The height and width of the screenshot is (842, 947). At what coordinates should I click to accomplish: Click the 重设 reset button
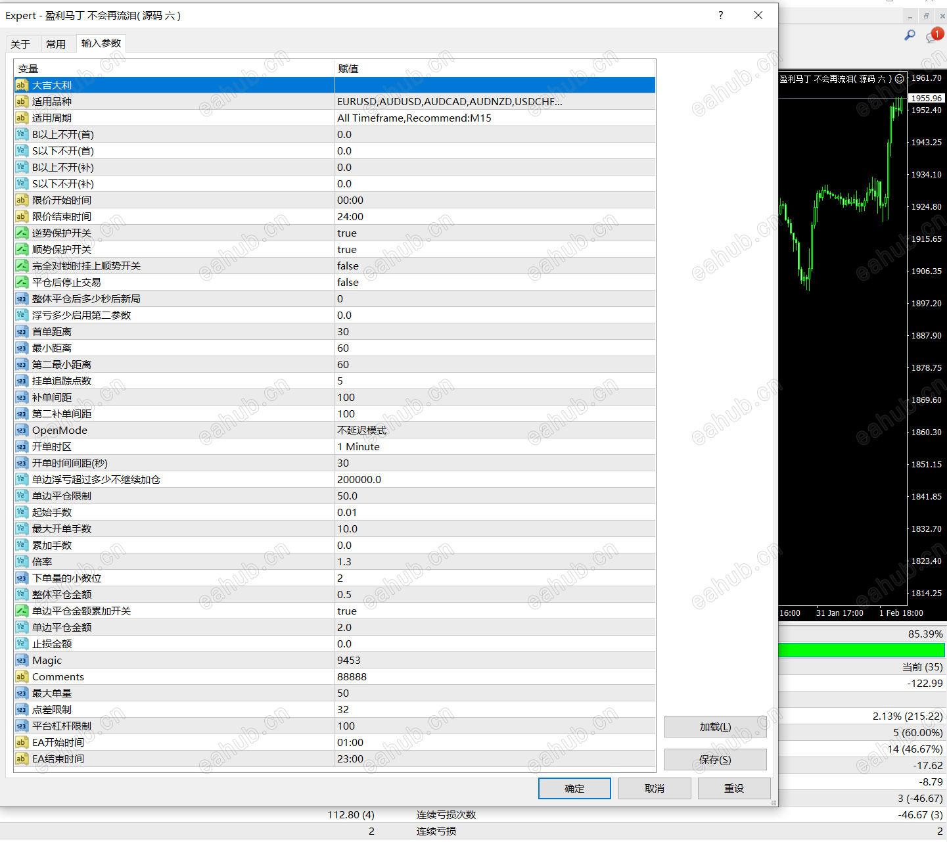[x=734, y=788]
